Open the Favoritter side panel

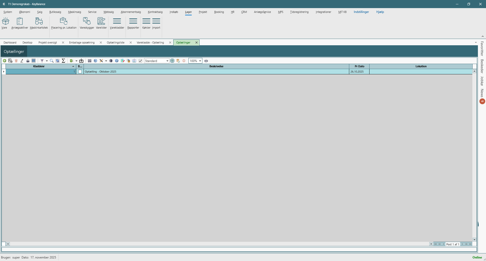pyautogui.click(x=482, y=49)
